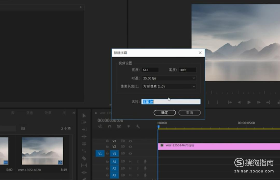The image size is (280, 180).
Task: Click the 名称 field containing 字幕 04
Action: click(x=171, y=102)
